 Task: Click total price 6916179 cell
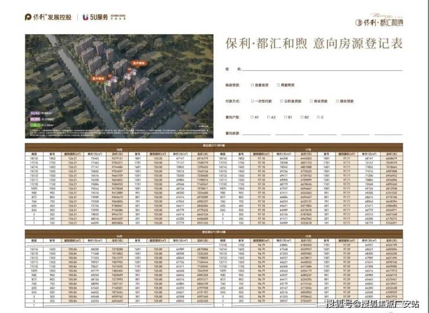pyautogui.click(x=203, y=159)
